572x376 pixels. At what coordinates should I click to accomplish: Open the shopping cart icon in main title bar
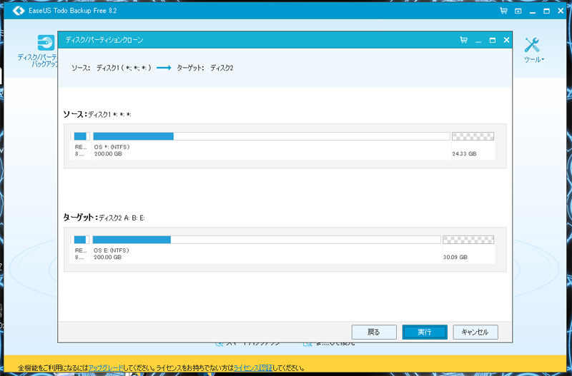[x=504, y=11]
